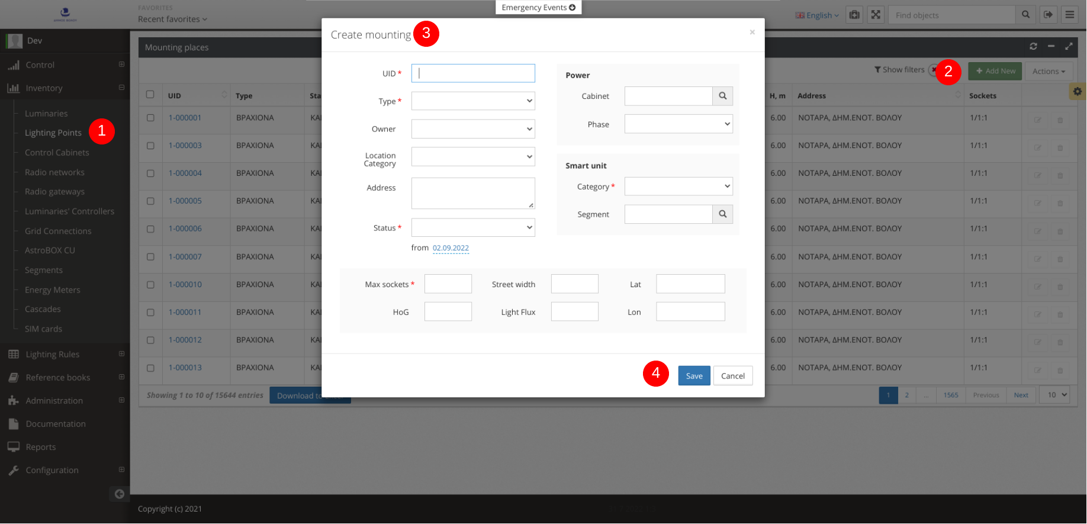
Task: Select Control Cabinets in Inventory menu
Action: pos(57,153)
